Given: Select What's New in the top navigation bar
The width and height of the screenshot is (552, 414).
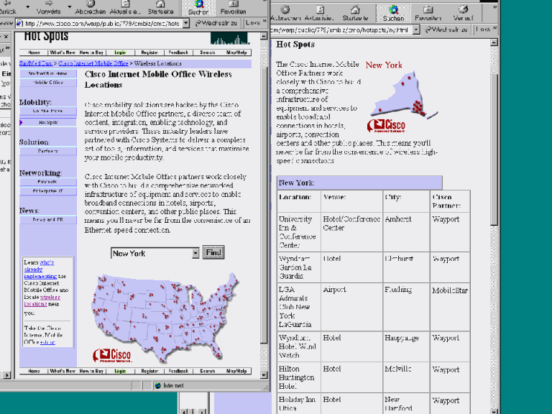Looking at the screenshot, I should click(x=63, y=52).
